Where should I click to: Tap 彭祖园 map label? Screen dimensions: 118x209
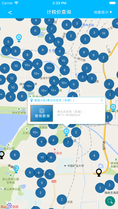(x=43, y=127)
